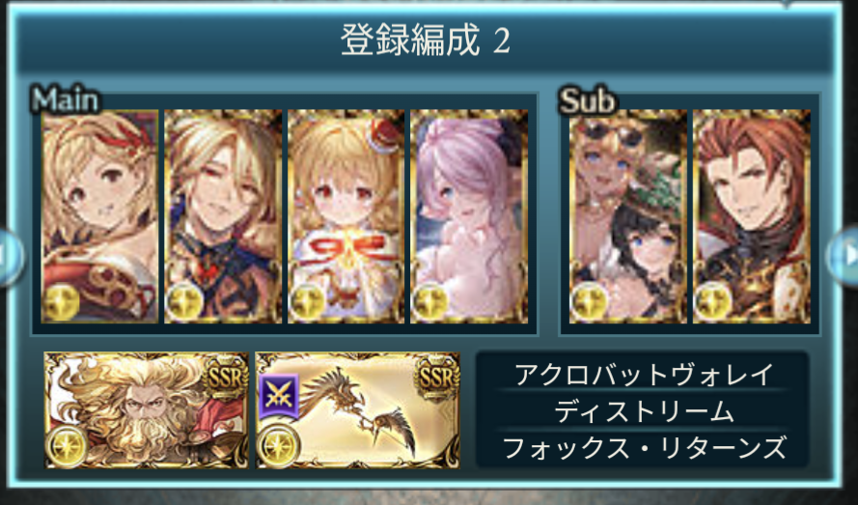This screenshot has width=858, height=505.
Task: Open the bearded SSR summon card
Action: click(146, 410)
